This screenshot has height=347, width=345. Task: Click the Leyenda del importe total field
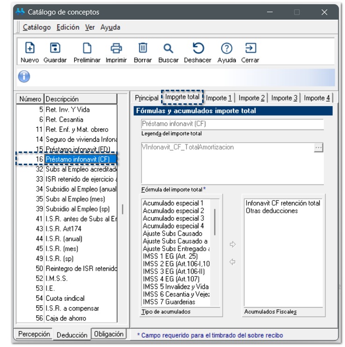(x=232, y=124)
